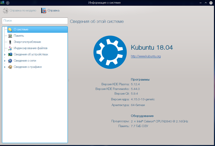Open the Энергопотребление module
Viewport: 215px width, 146px height.
[x=27, y=42]
